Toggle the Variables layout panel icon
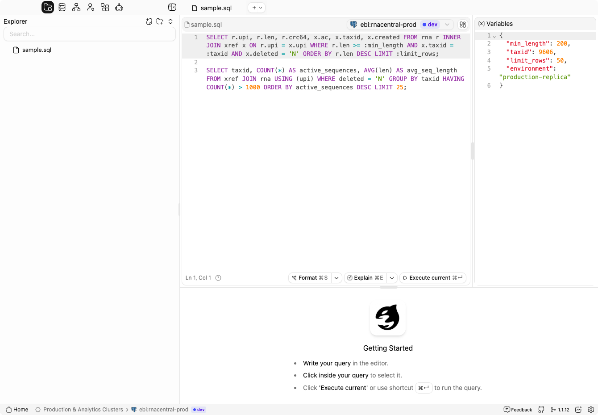 pyautogui.click(x=463, y=25)
